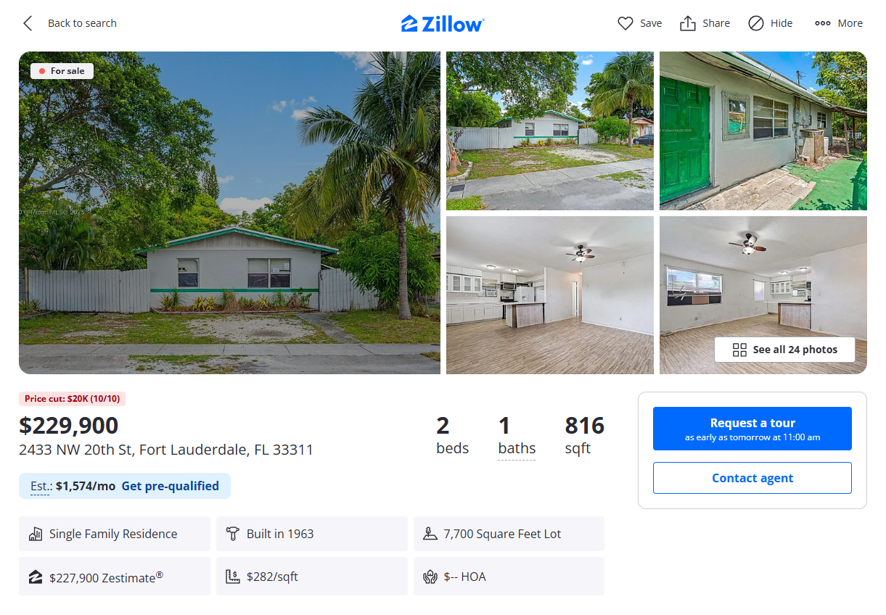Click the back arrow icon
Image resolution: width=886 pixels, height=615 pixels.
tap(28, 23)
